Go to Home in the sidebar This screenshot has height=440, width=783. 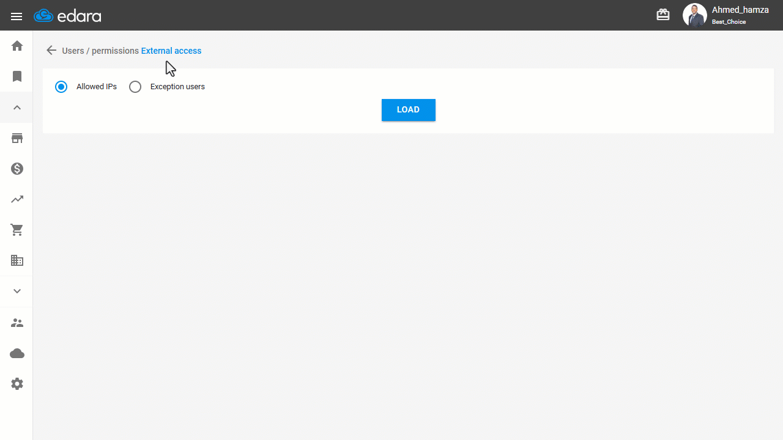coord(17,46)
